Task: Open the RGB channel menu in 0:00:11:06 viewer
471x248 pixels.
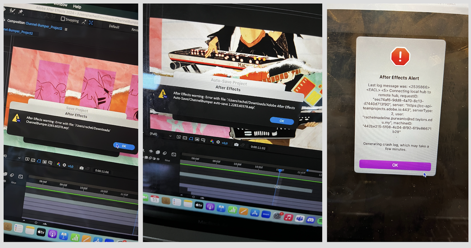Action: 59,164
